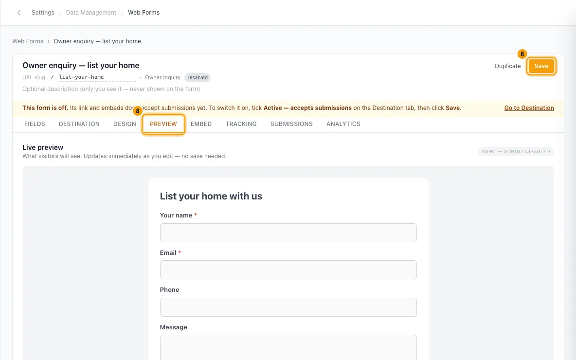
Task: Open the Settings breadcrumb
Action: coord(43,13)
